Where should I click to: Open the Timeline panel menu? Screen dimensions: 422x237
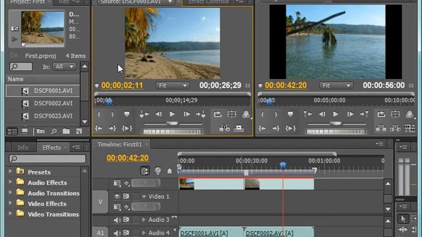click(380, 144)
